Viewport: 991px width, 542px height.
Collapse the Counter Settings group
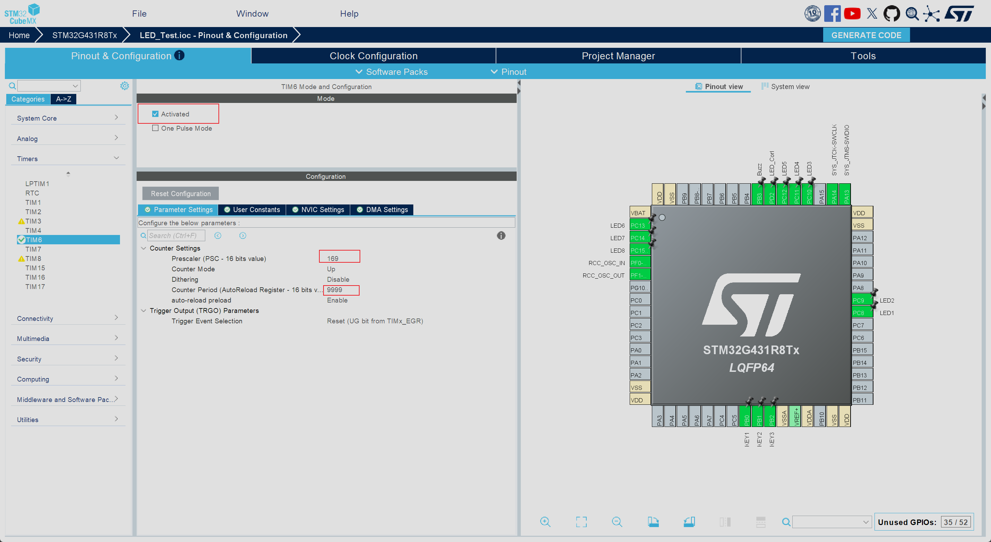coord(144,248)
